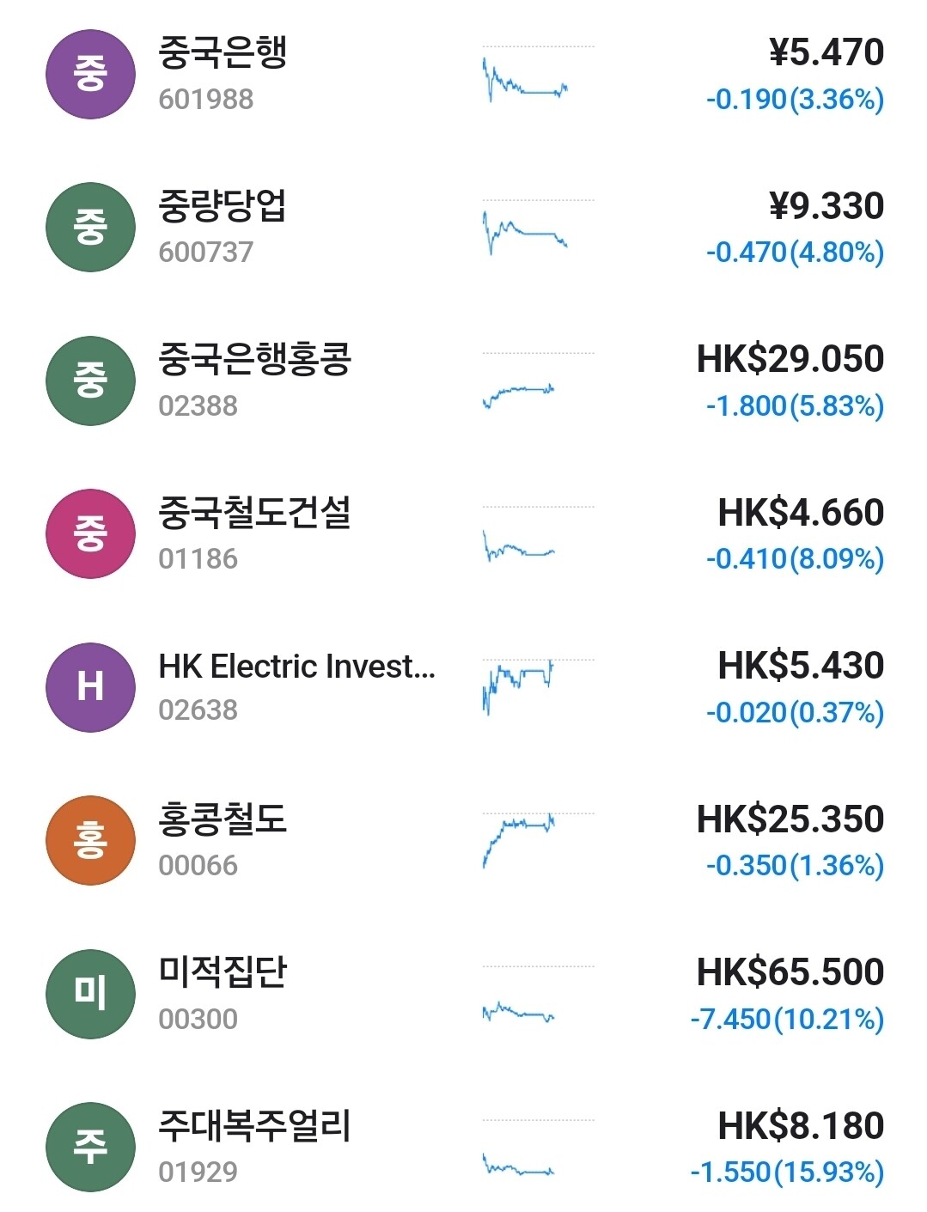
Task: Open the 중국은행 stock name
Action: 223,53
